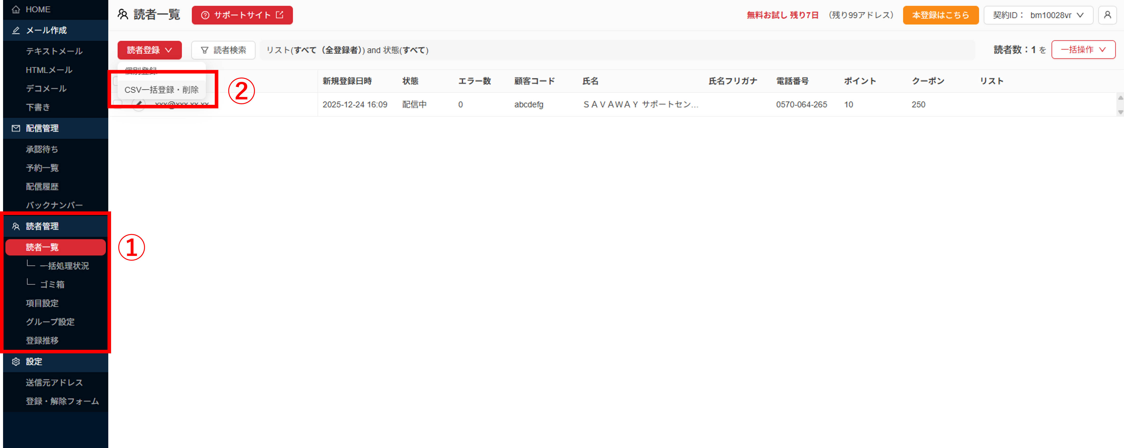1124x448 pixels.
Task: Click the person icon beside 読者管理
Action: (x=16, y=226)
